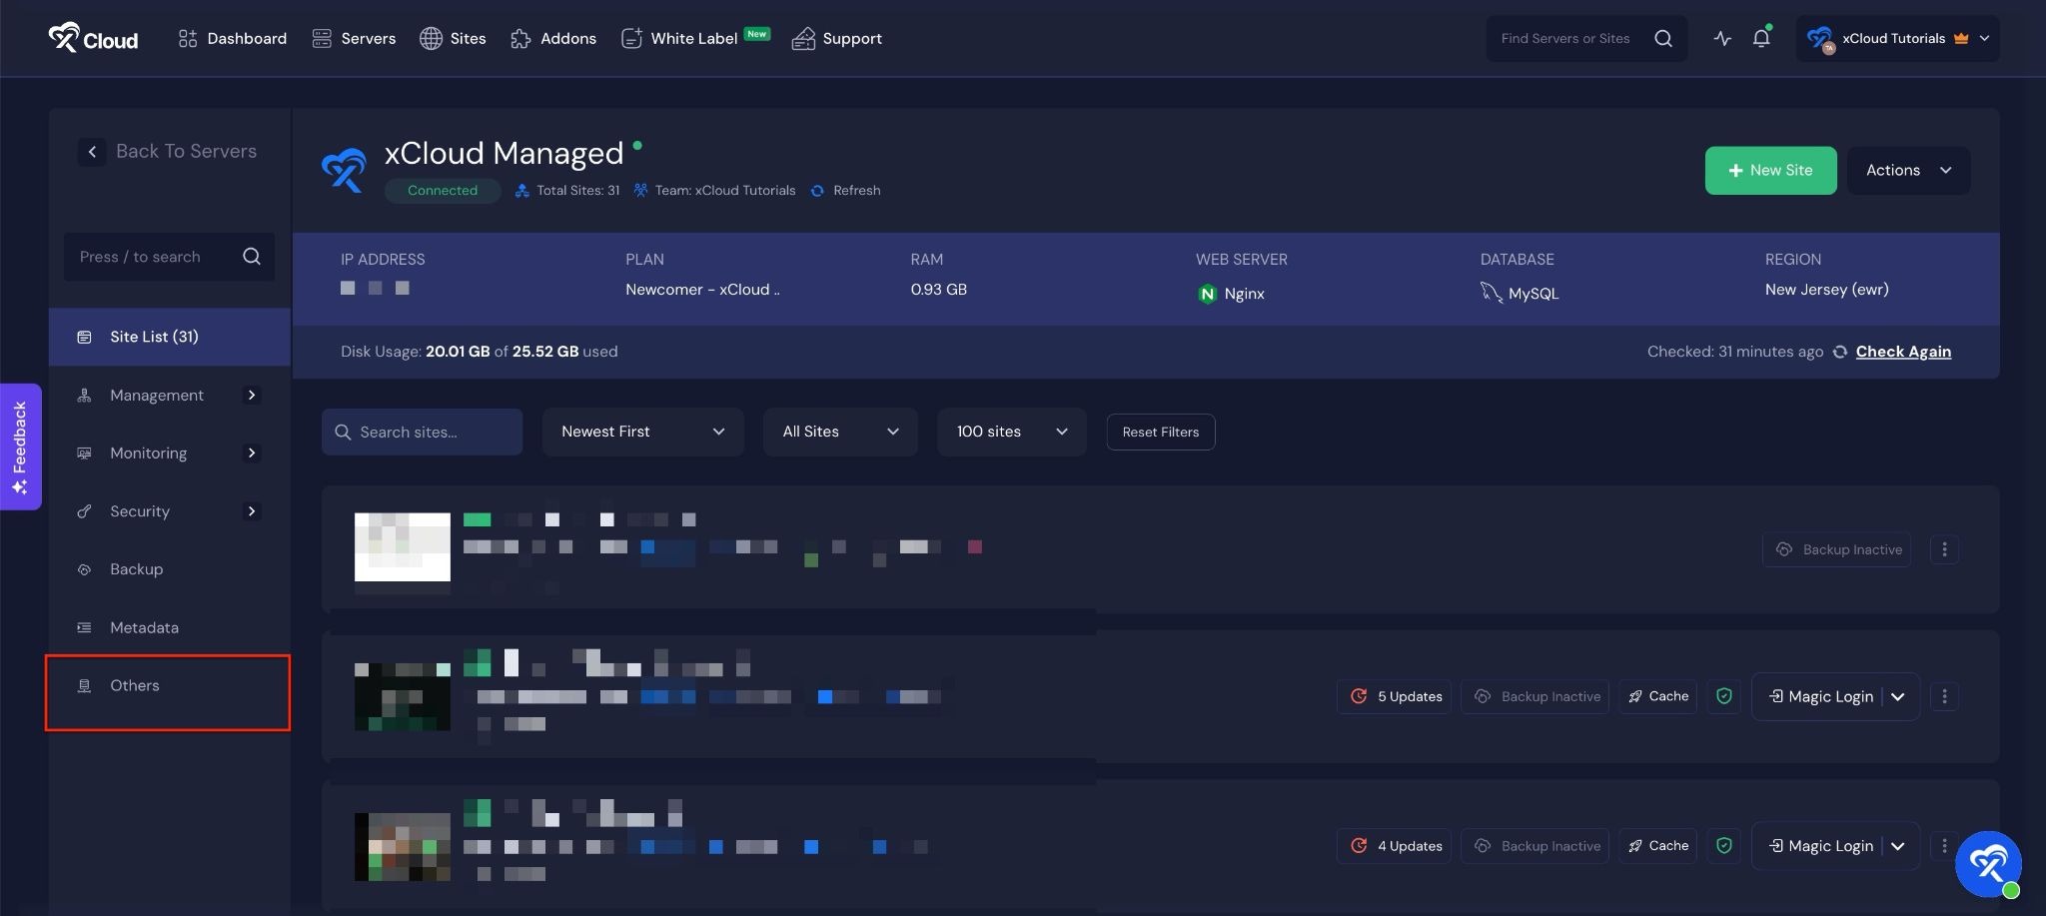The height and width of the screenshot is (916, 2046).
Task: Click the green security shield on second site
Action: tap(1724, 696)
